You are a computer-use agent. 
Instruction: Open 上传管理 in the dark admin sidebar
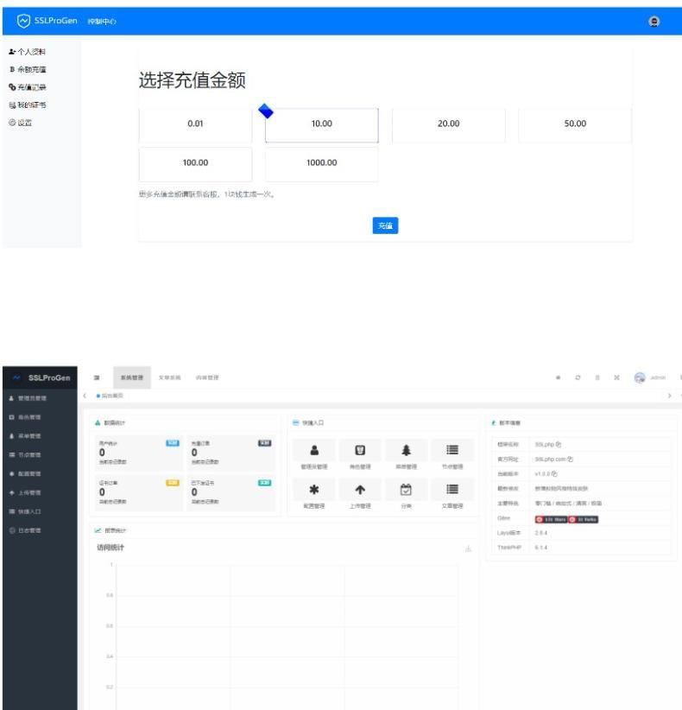tap(40, 492)
